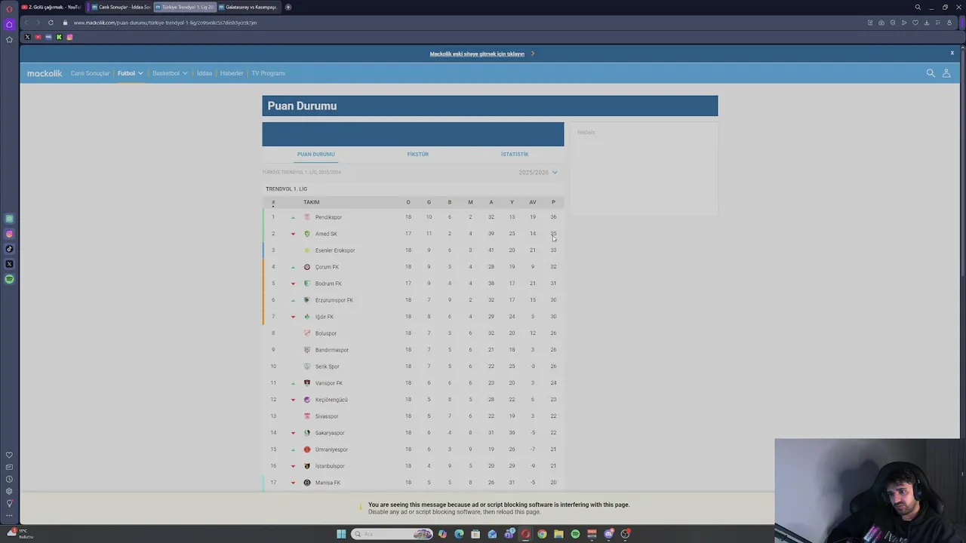Reload the current page
Viewport: 966px width, 543px height.
51,23
